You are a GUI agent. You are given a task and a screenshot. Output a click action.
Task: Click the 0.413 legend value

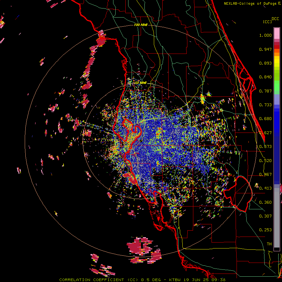[265, 188]
